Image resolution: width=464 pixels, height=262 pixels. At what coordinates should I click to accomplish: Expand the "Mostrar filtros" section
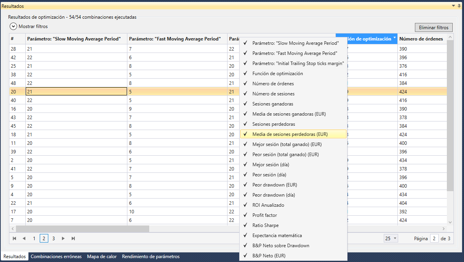(x=14, y=26)
